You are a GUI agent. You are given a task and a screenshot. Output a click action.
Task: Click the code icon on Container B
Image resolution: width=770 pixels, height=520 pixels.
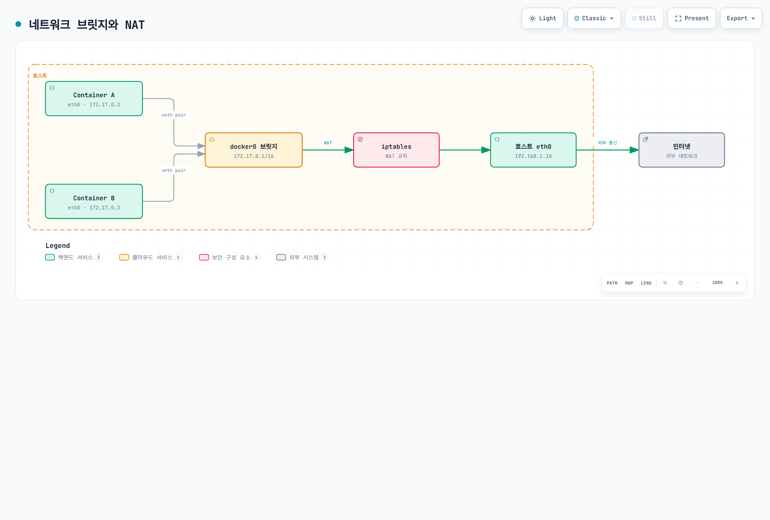pyautogui.click(x=52, y=191)
